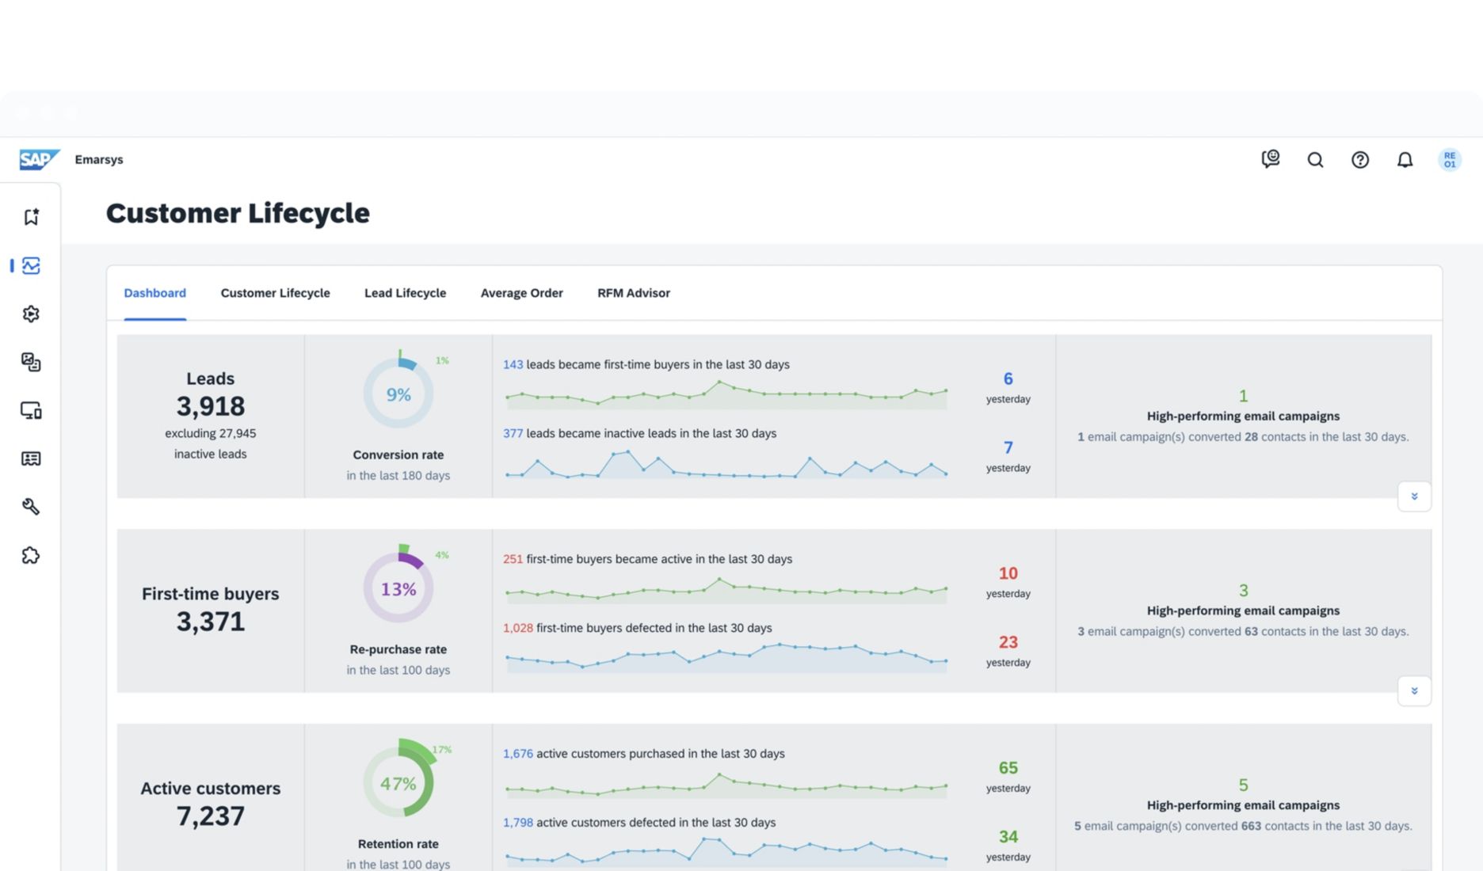Open the channels/devices icon in the sidebar
This screenshot has height=871, width=1483.
(x=30, y=411)
